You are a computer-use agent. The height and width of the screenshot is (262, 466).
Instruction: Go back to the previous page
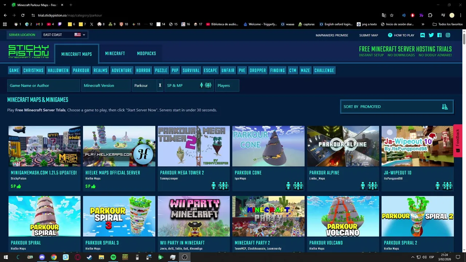[5, 15]
